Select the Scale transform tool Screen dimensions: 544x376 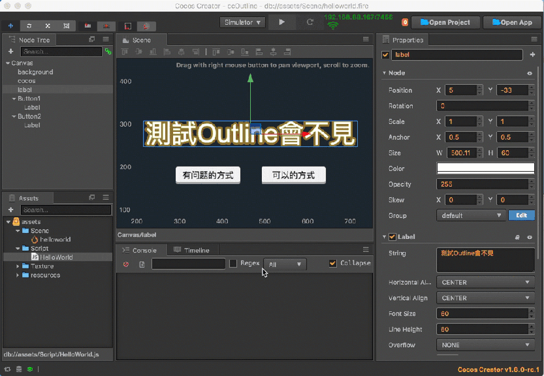(x=48, y=25)
